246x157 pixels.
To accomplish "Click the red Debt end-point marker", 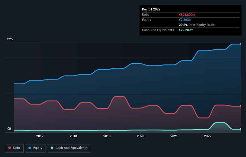I will coord(241,106).
